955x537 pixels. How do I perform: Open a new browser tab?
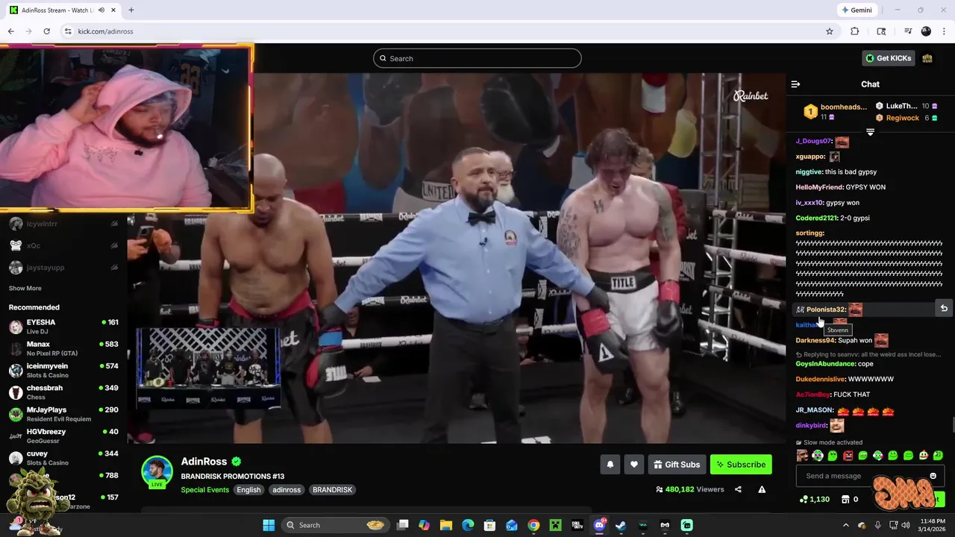click(131, 10)
